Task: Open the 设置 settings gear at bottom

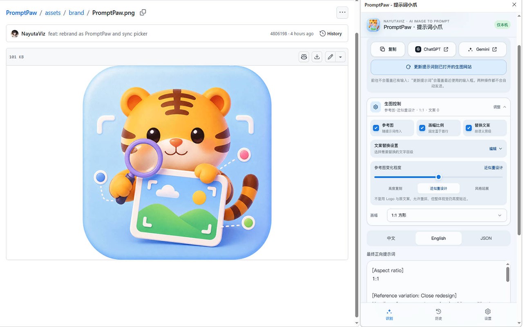Action: point(487,314)
